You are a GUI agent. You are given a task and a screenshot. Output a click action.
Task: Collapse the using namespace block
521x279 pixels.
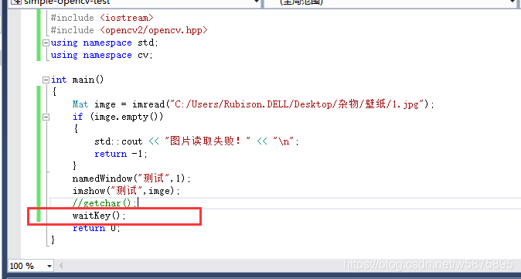pos(46,43)
